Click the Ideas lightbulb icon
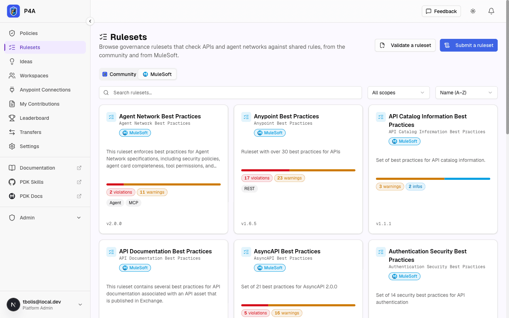509x318 pixels. tap(12, 61)
